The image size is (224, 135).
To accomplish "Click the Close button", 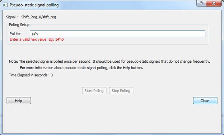I will [x=205, y=100].
